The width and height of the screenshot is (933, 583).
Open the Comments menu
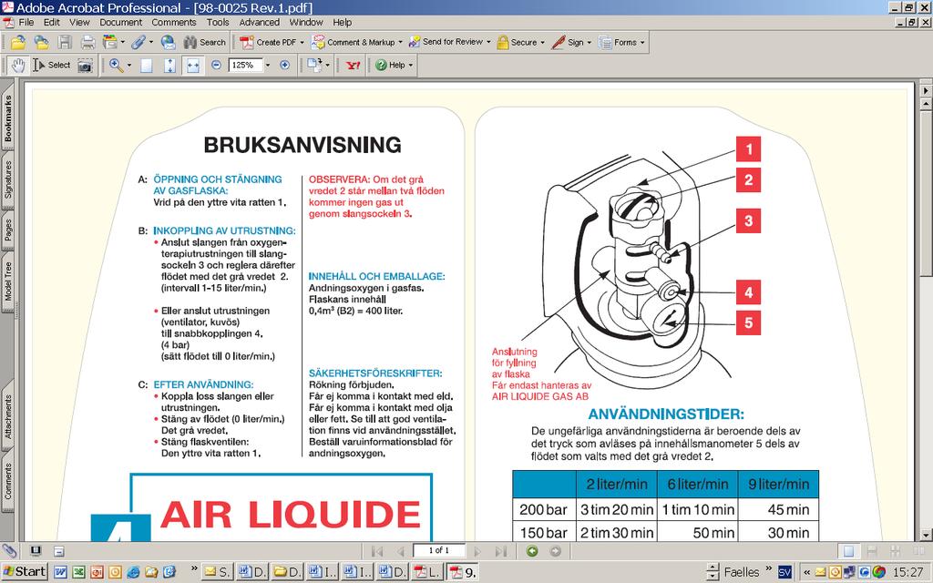coord(174,23)
